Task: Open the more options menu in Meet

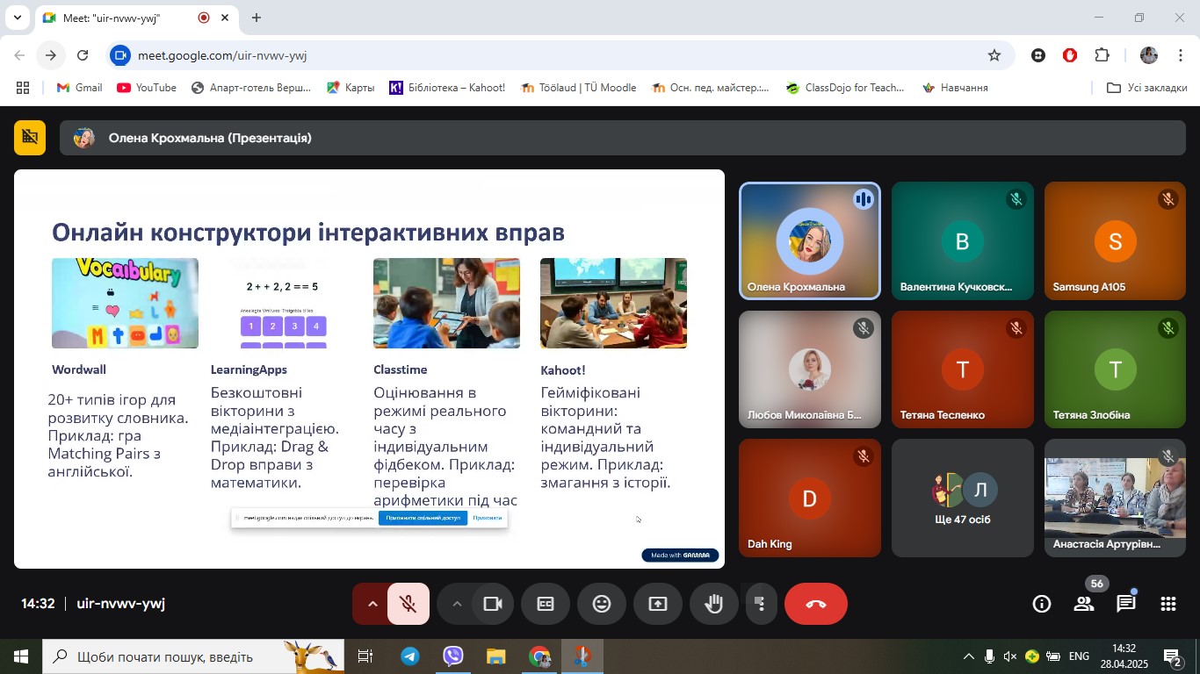Action: 761,604
